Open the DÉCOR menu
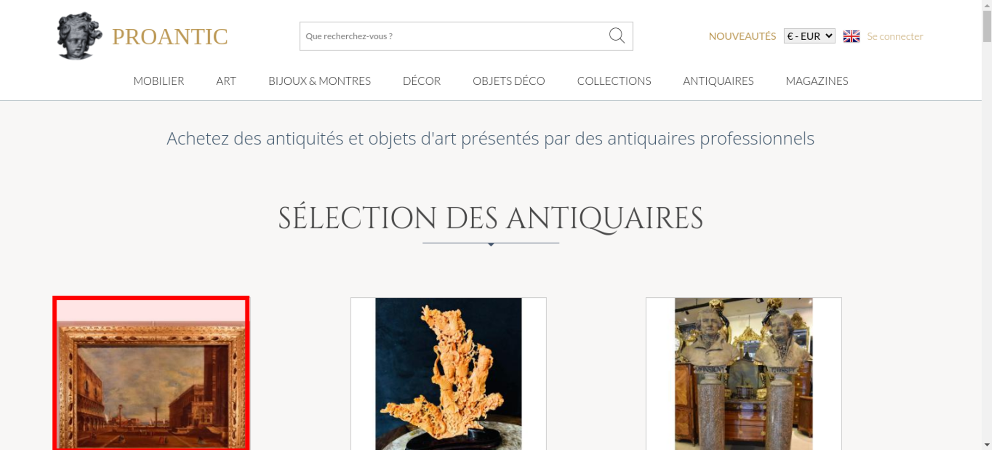 422,81
